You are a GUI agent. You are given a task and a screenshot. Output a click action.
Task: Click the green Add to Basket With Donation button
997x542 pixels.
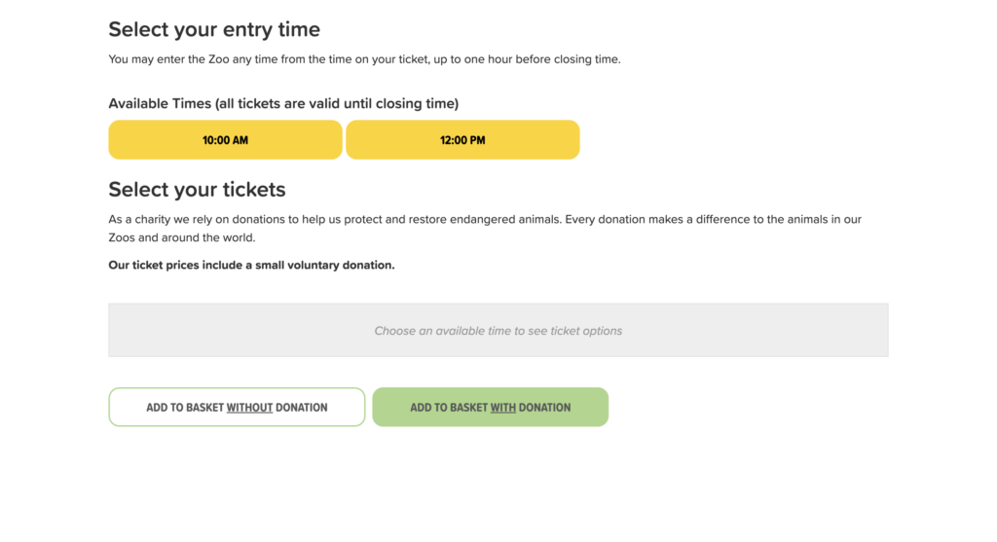tap(491, 408)
